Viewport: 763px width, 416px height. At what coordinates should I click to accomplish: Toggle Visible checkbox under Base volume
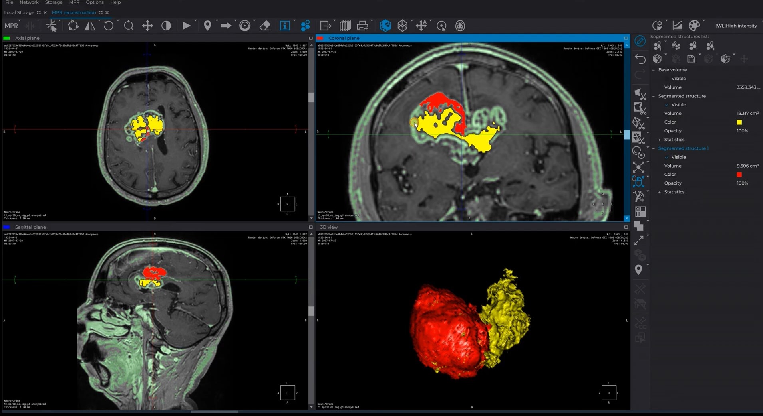coord(667,79)
